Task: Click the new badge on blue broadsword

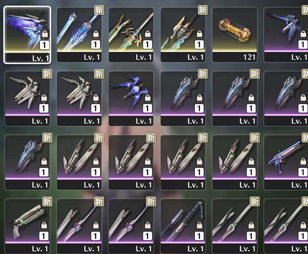Action: coord(99,10)
